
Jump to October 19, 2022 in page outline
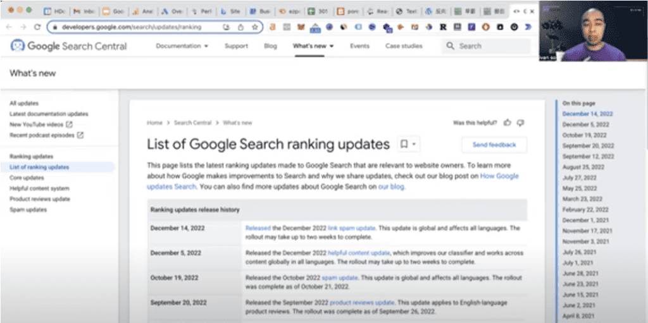tap(584, 135)
